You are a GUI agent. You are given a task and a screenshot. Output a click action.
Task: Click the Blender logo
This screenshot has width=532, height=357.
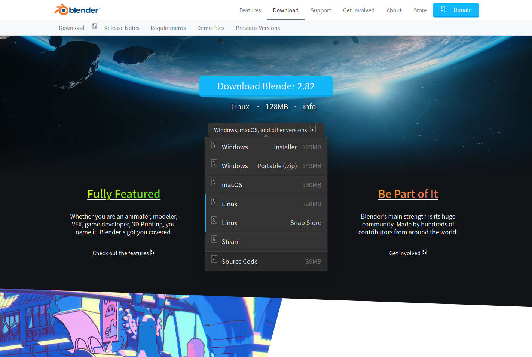[x=77, y=10]
